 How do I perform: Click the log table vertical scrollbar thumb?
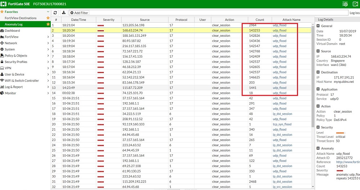[313, 76]
